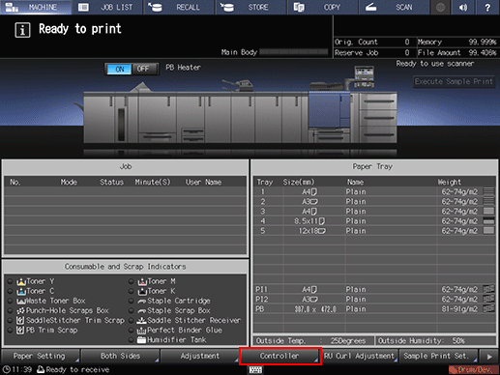This screenshot has width=500, height=375.
Task: Show more buttons with right arrow
Action: 489,357
